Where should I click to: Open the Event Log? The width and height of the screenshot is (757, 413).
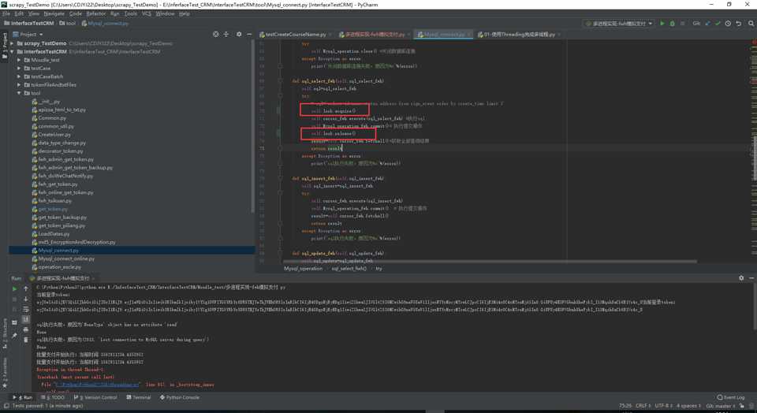pos(731,397)
